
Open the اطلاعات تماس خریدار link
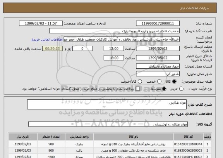click(x=47, y=40)
